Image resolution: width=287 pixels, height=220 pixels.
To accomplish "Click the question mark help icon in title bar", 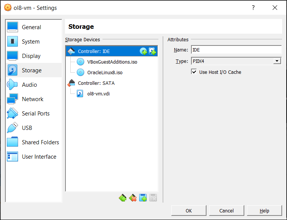I will coord(253,8).
